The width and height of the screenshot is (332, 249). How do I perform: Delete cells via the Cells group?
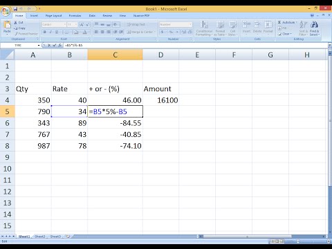257,27
